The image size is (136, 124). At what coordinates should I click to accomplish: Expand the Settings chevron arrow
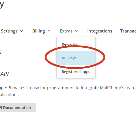click(22, 31)
